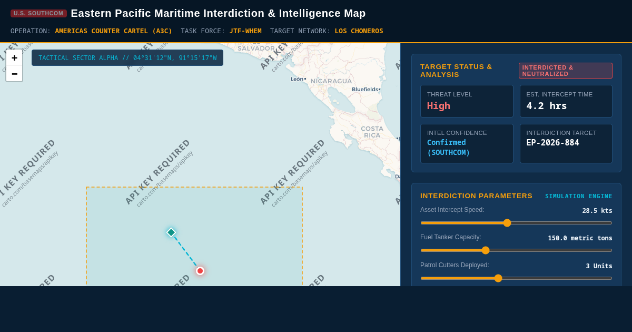This screenshot has height=332, width=632.
Task: Zoom in on the map
Action: pyautogui.click(x=14, y=58)
